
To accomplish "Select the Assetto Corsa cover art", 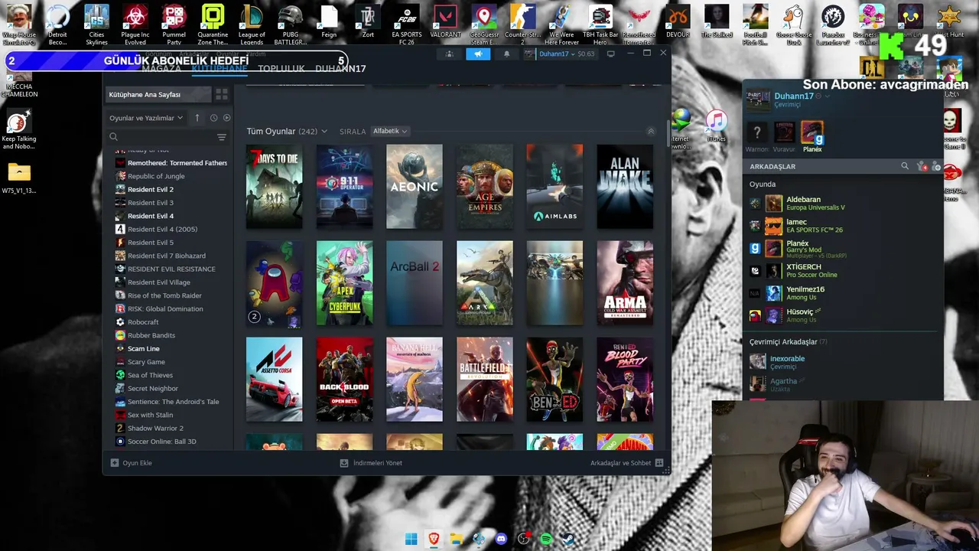I will pos(275,380).
